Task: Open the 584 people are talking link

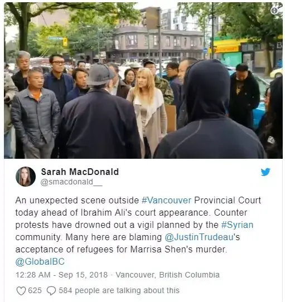Action: [119, 290]
